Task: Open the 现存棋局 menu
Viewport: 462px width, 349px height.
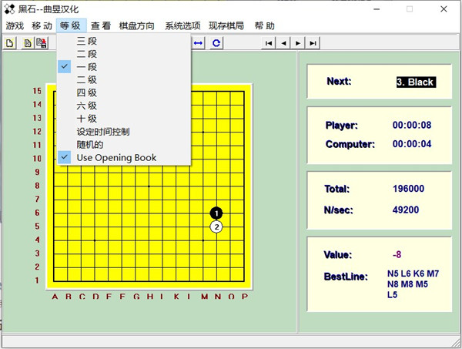Action: point(226,25)
